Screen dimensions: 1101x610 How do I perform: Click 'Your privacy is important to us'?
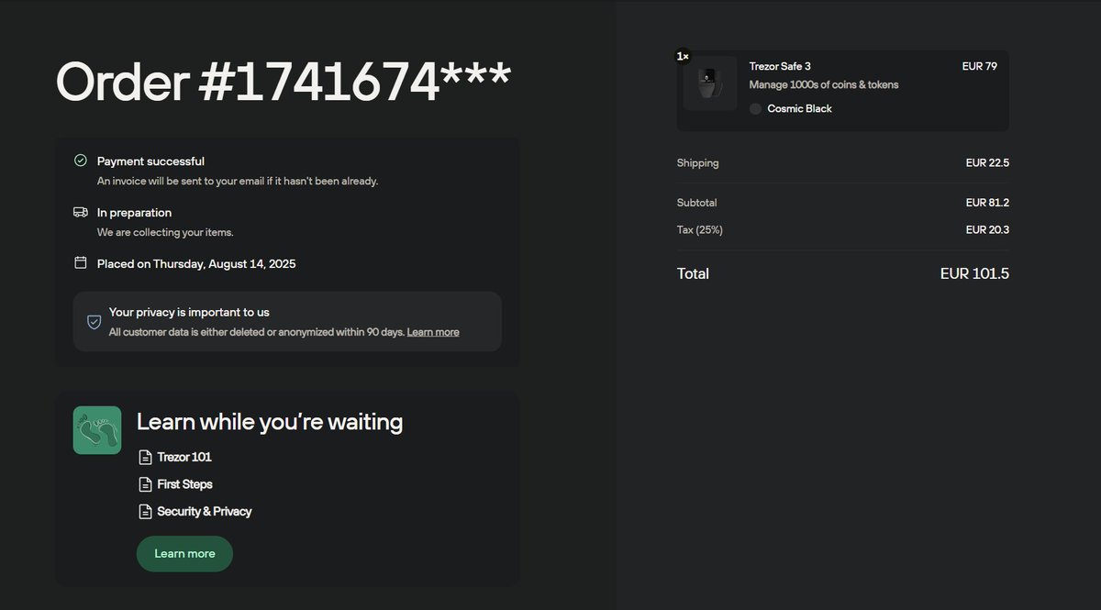pyautogui.click(x=189, y=312)
